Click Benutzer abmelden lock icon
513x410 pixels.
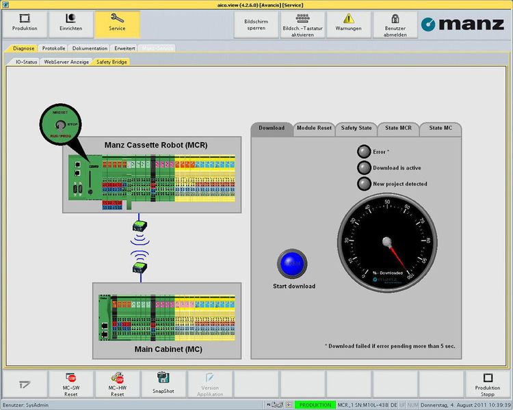click(395, 18)
